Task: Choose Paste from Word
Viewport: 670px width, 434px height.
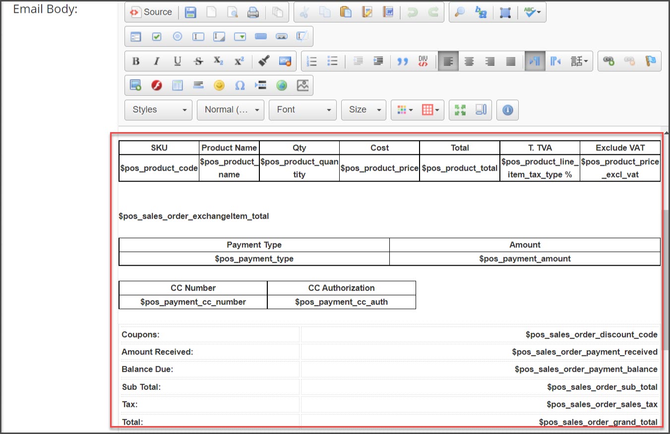Action: tap(388, 12)
